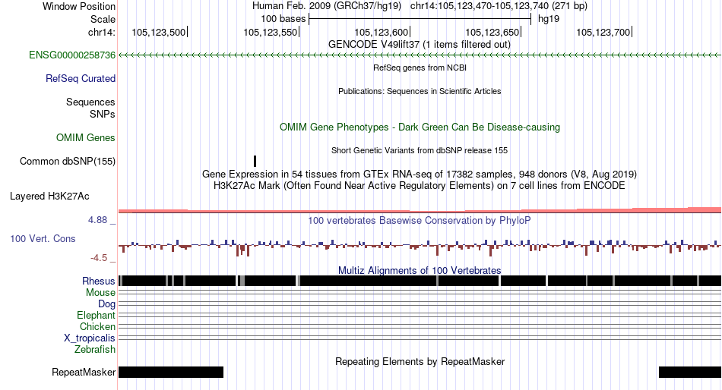This screenshot has width=722, height=390.
Task: Click the H3K27Ac Mark ENCODE title
Action: coord(420,186)
